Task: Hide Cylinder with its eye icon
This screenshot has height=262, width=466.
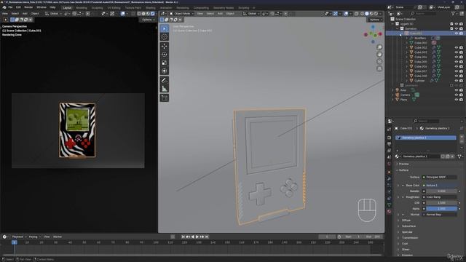Action: (457, 81)
